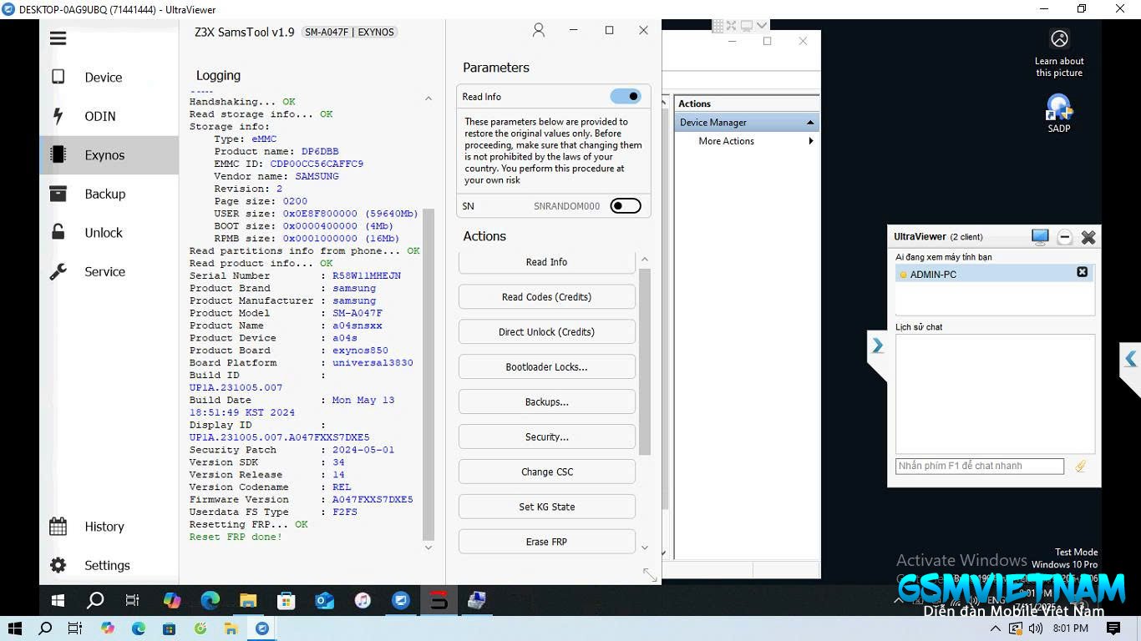Open the notification center icon
The width and height of the screenshot is (1141, 641).
[1113, 628]
